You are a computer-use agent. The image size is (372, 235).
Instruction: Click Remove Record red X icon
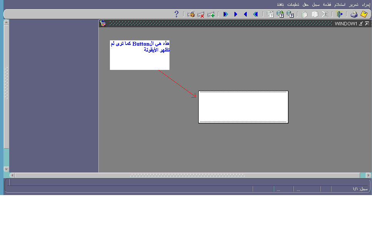[201, 15]
